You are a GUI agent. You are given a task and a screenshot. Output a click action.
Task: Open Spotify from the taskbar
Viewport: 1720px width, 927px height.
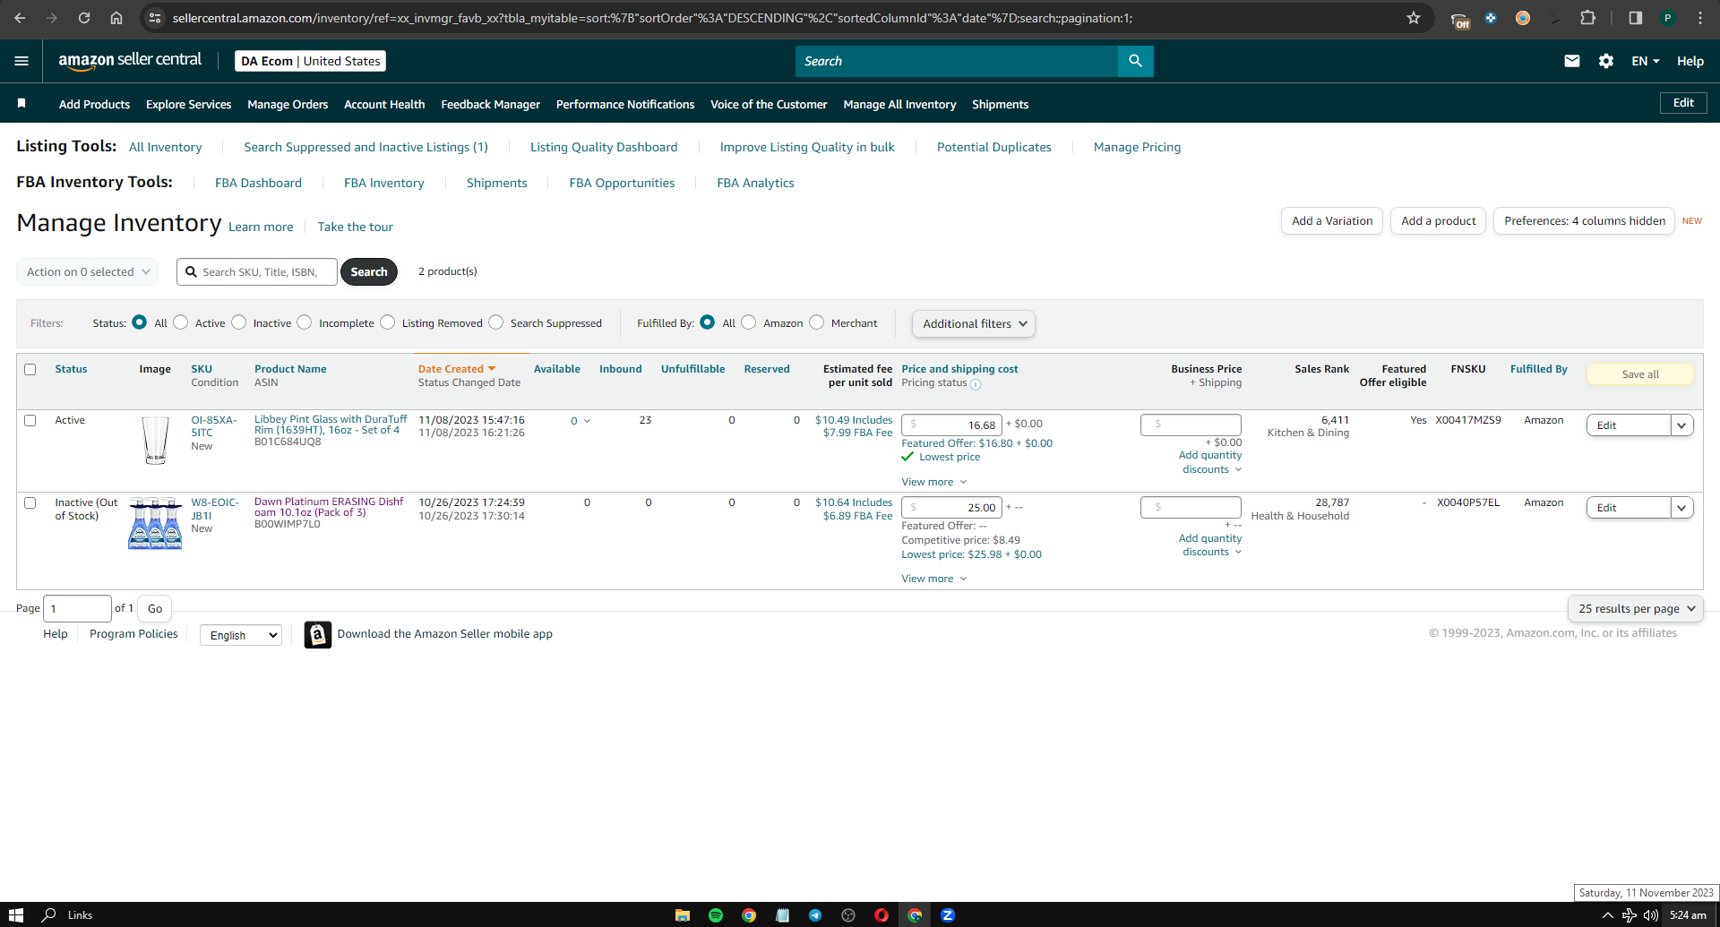(x=716, y=914)
